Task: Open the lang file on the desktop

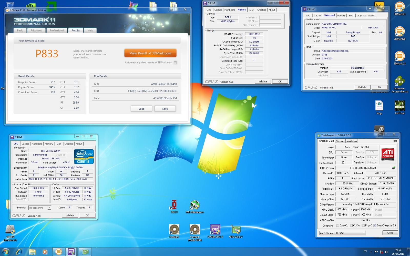Action: 379,107
